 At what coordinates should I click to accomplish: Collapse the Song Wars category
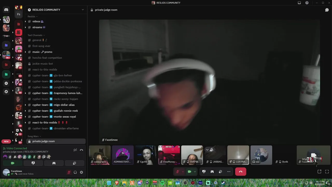34,136
